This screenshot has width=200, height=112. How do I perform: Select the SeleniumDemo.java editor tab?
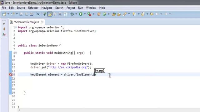(x=27, y=22)
